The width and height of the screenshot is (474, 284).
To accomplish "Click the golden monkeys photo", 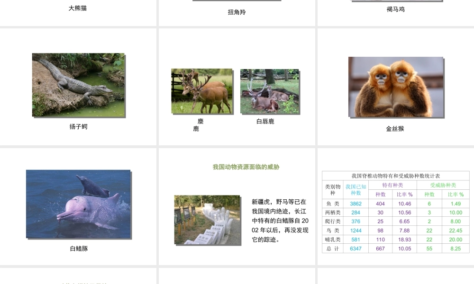I will pyautogui.click(x=396, y=87).
